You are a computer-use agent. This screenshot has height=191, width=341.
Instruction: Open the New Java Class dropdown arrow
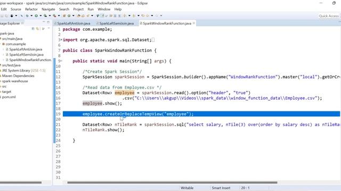(74, 15)
